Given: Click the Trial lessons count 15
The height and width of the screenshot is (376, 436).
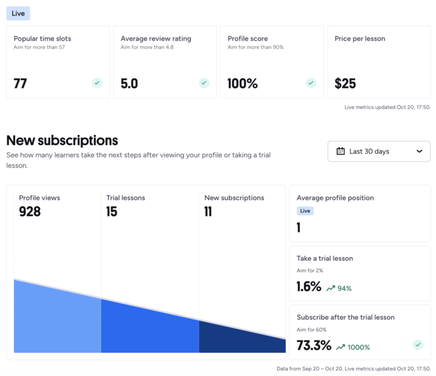Looking at the screenshot, I should [112, 212].
